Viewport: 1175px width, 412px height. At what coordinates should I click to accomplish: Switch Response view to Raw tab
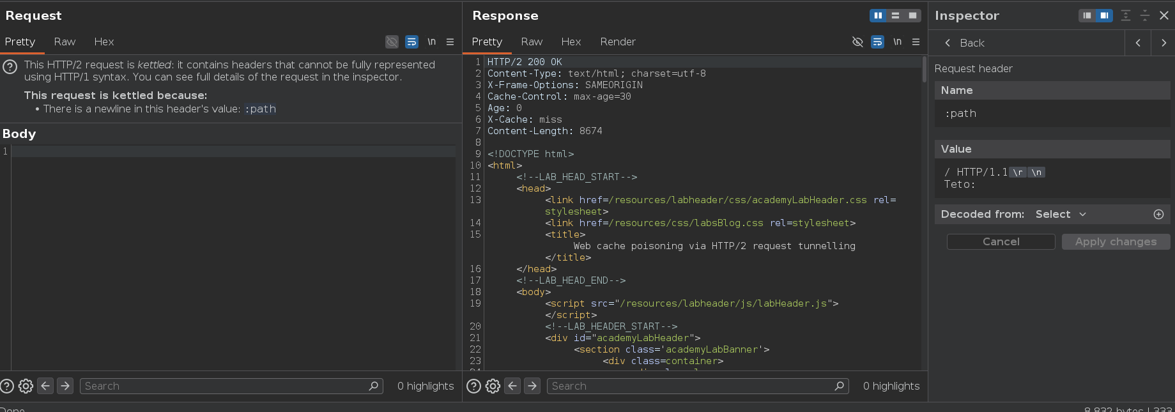tap(532, 42)
